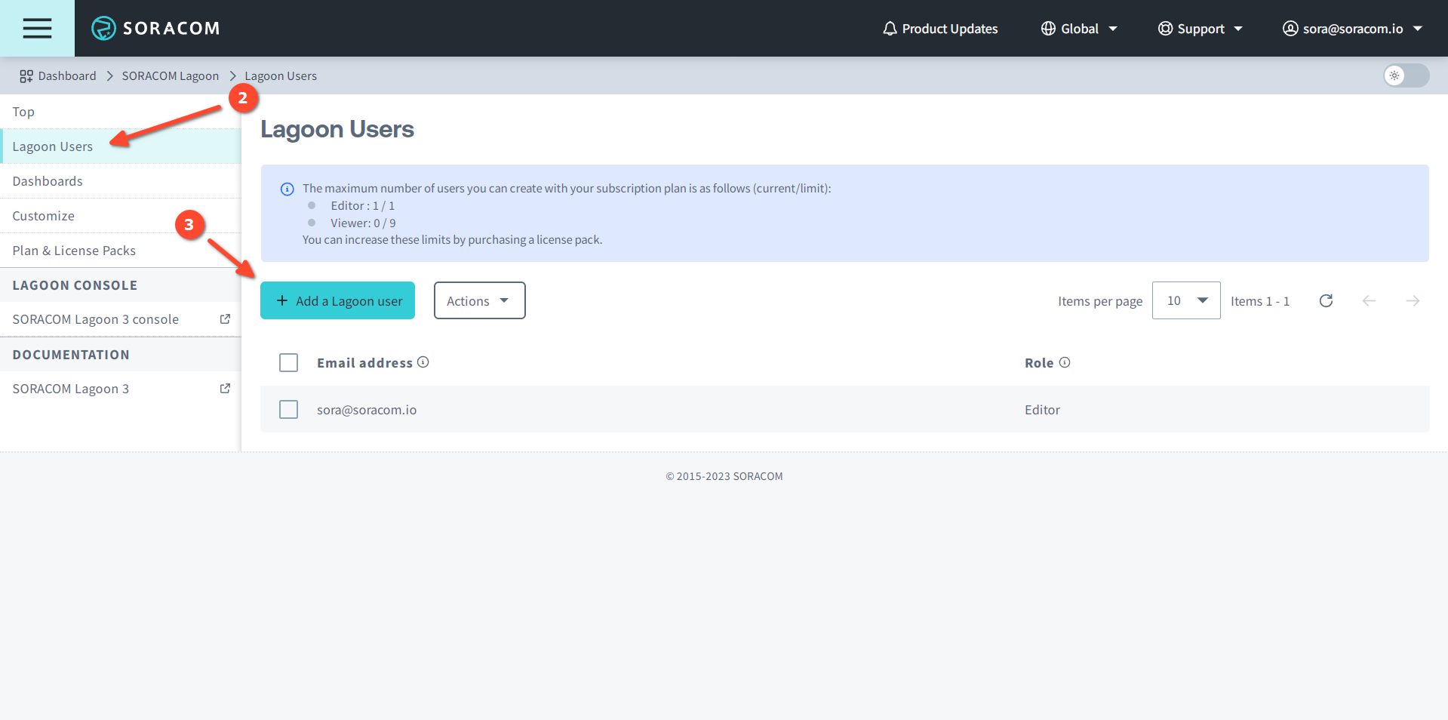Open the hamburger navigation menu
This screenshot has width=1448, height=720.
[x=37, y=28]
